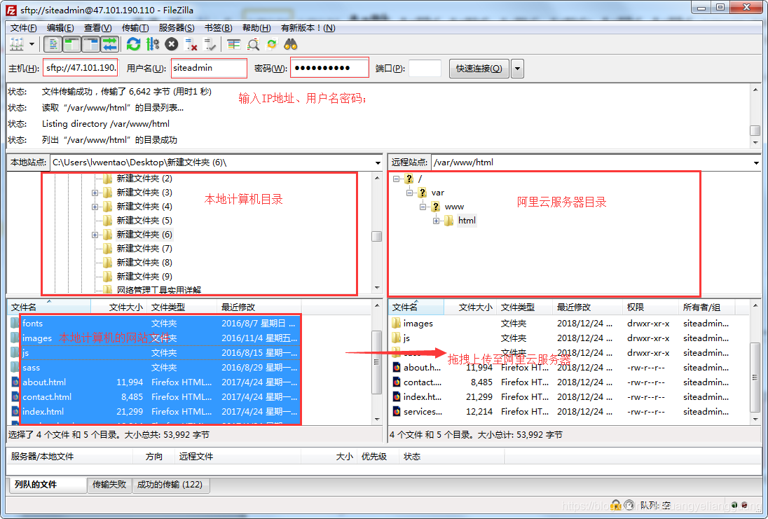Screen dimensions: 768x519
Task: Click the username field containing siteadmin
Action: (209, 68)
